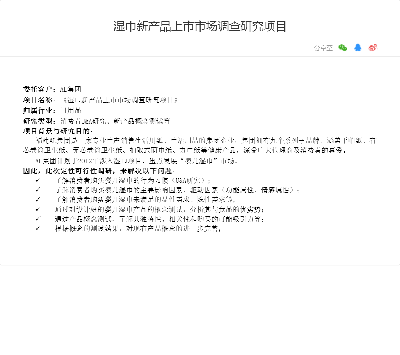This screenshot has width=400, height=355.
Task: Click the 分享至 label
Action: [323, 48]
